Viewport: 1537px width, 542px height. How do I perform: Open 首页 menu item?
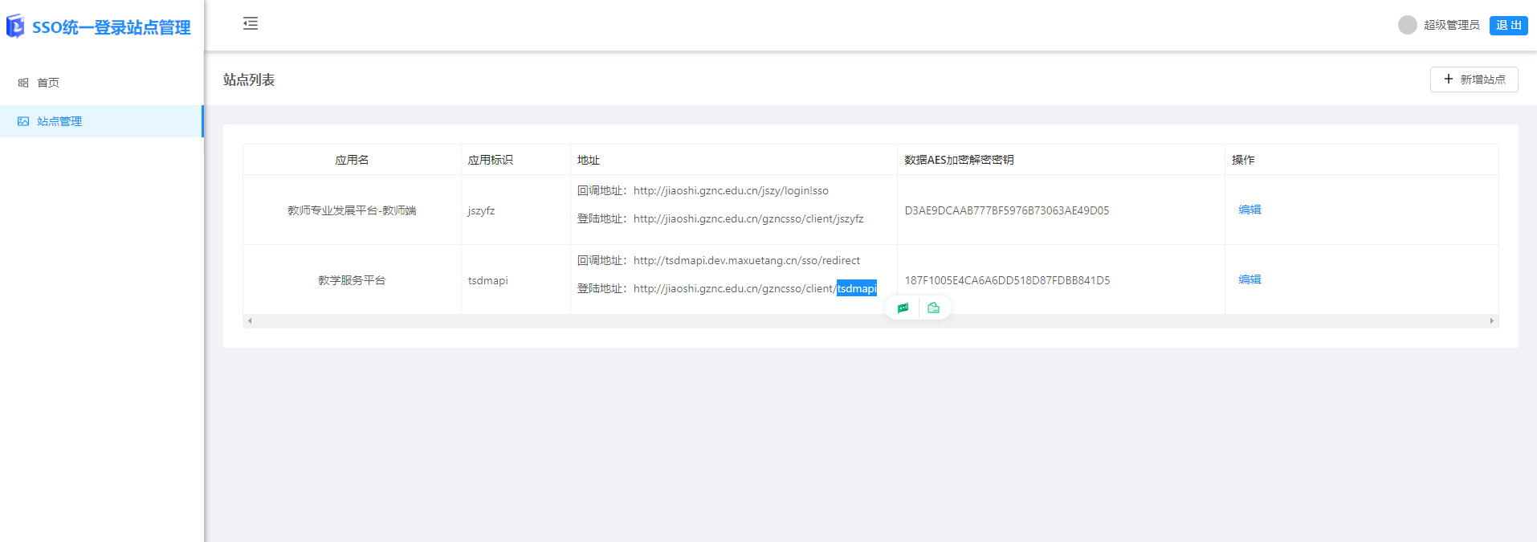[101, 83]
